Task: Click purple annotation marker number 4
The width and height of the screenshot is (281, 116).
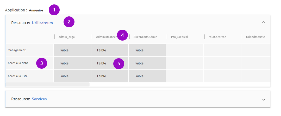Action: coord(122,35)
